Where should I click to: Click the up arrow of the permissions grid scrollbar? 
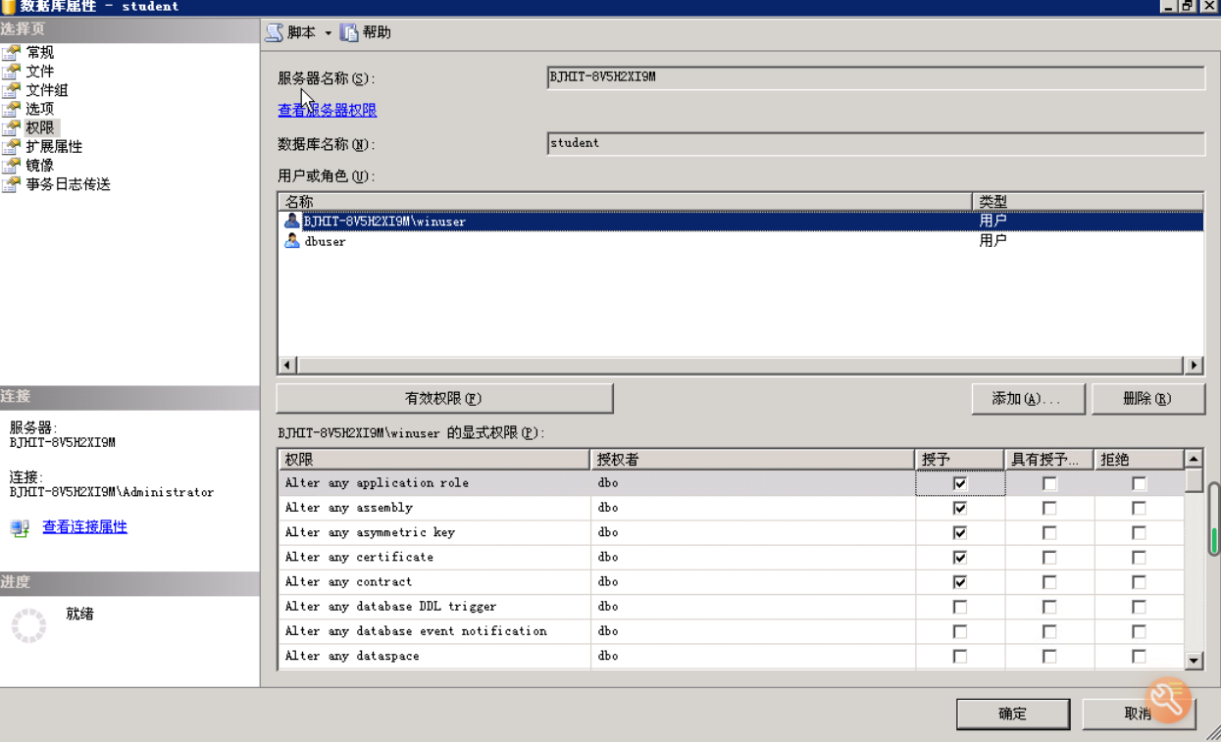click(x=1194, y=459)
